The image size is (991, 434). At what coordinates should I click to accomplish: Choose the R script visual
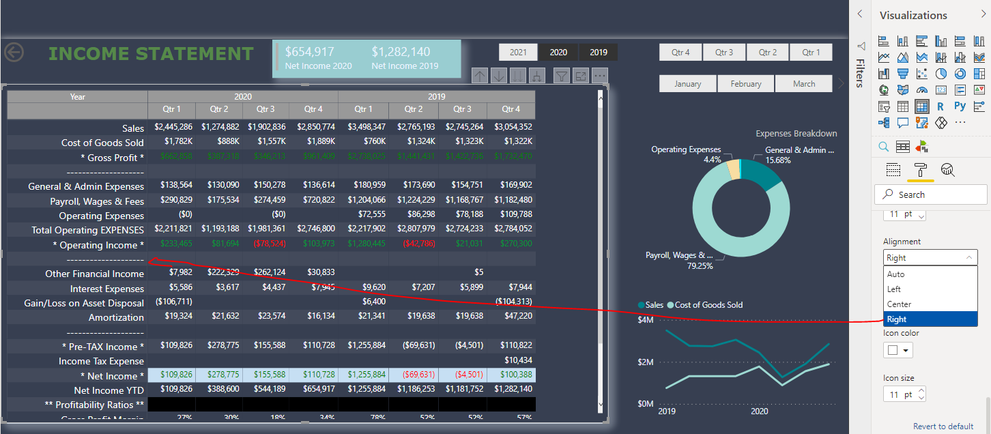click(x=941, y=106)
